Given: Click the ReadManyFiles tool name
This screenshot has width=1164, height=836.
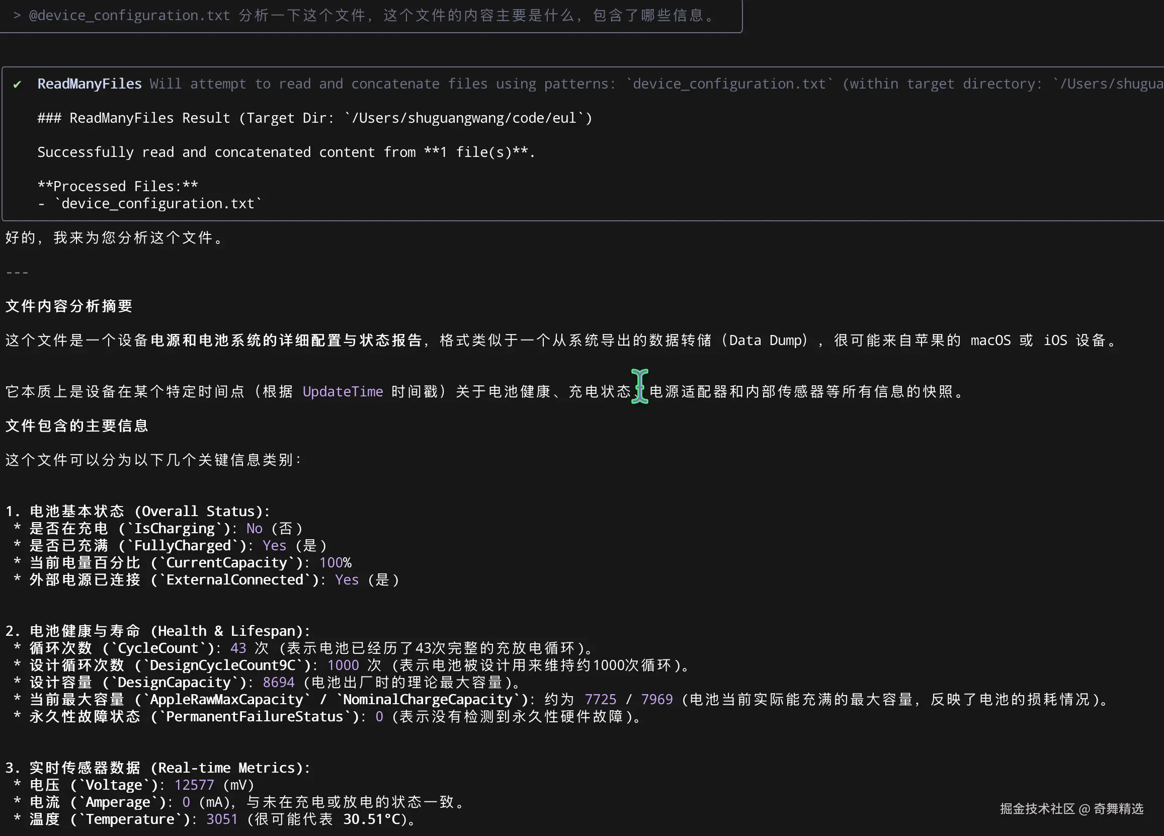Looking at the screenshot, I should 90,83.
